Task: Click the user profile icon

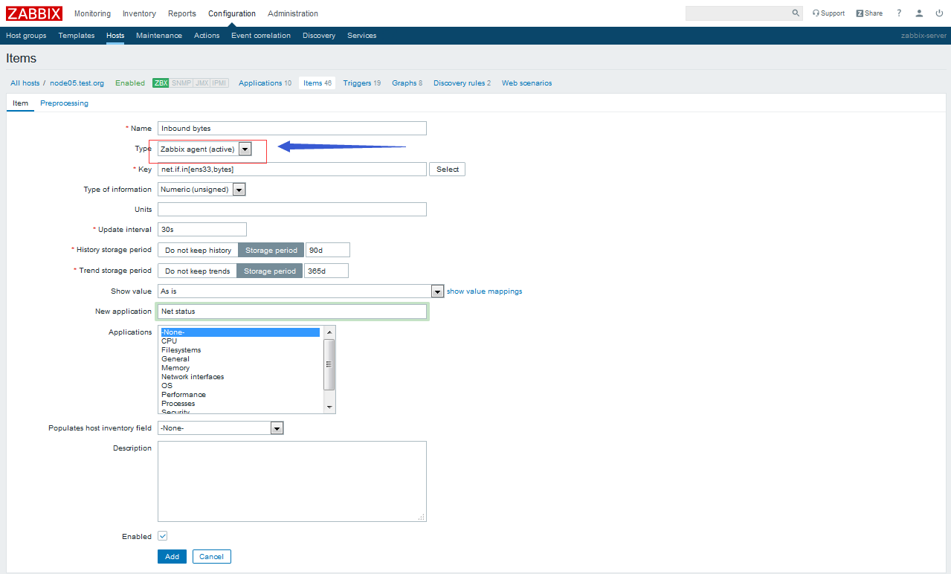Action: pyautogui.click(x=918, y=13)
